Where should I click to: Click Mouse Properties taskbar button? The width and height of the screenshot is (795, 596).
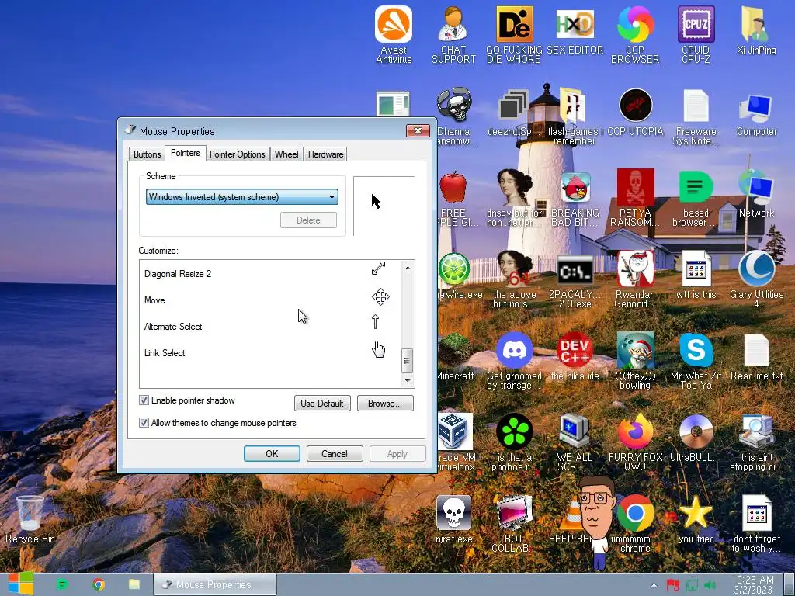pos(215,584)
